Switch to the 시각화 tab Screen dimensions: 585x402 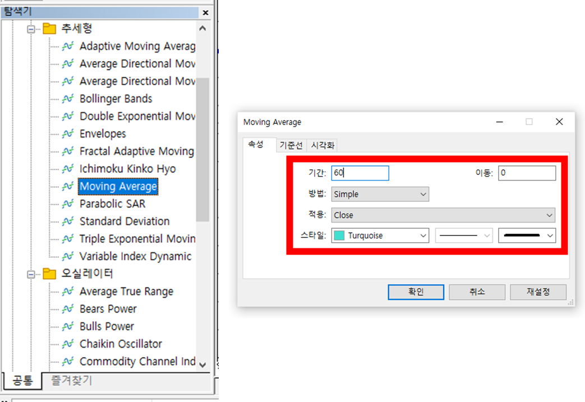pyautogui.click(x=323, y=145)
